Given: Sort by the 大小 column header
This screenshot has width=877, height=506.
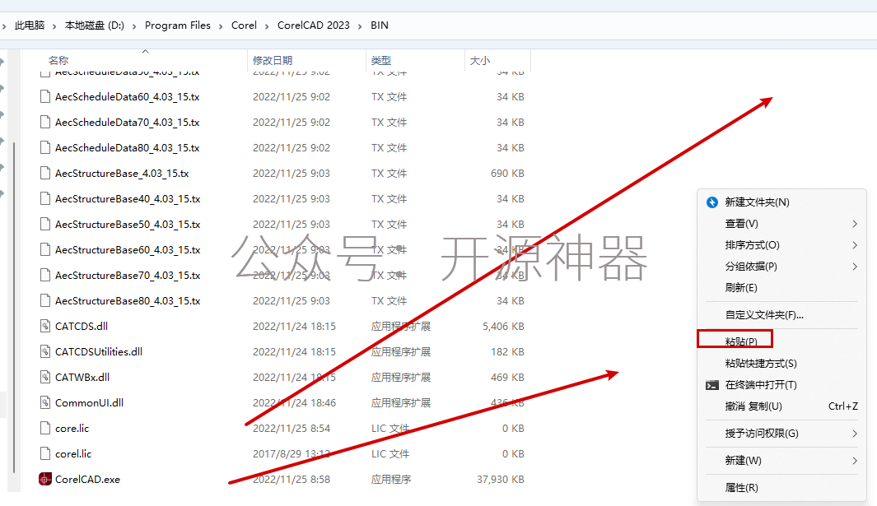Looking at the screenshot, I should [x=479, y=60].
